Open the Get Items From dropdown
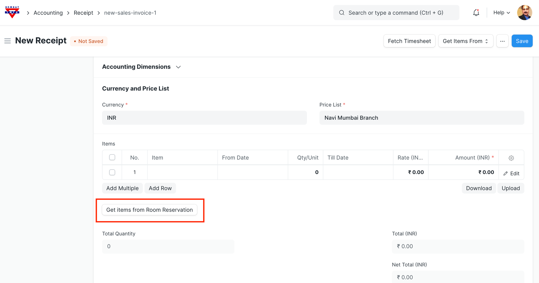 point(465,41)
